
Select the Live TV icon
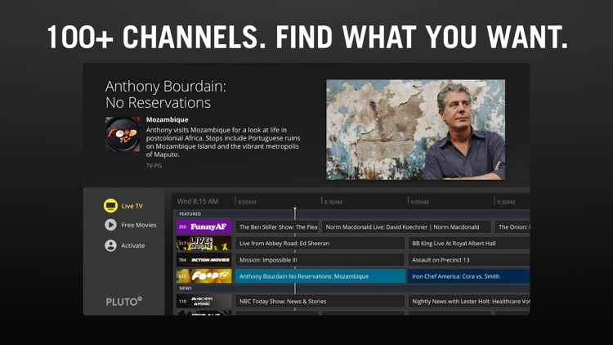[110, 205]
